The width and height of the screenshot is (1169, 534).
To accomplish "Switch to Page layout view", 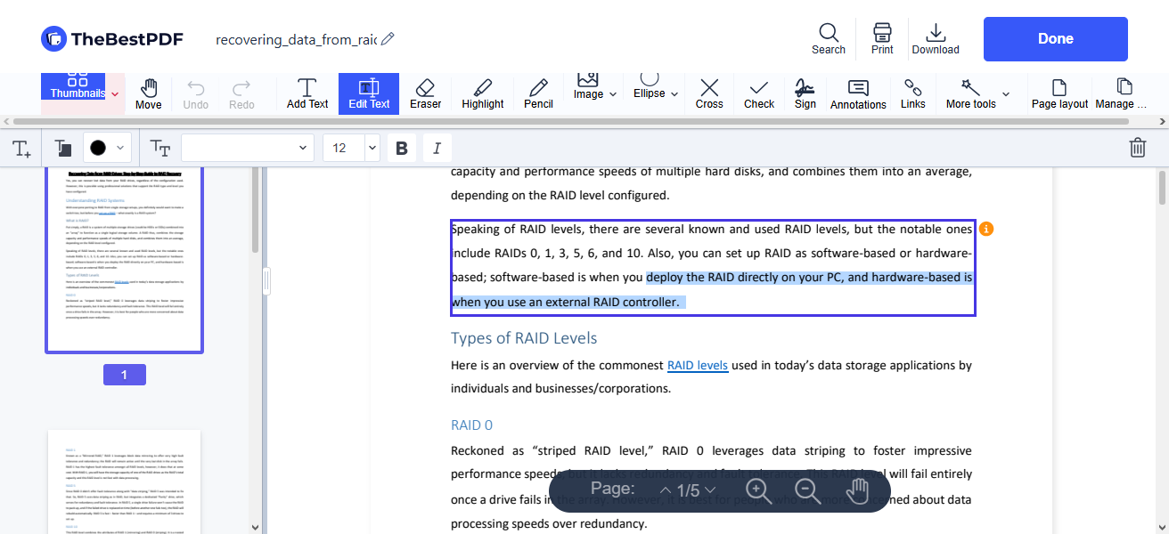I will click(x=1059, y=93).
